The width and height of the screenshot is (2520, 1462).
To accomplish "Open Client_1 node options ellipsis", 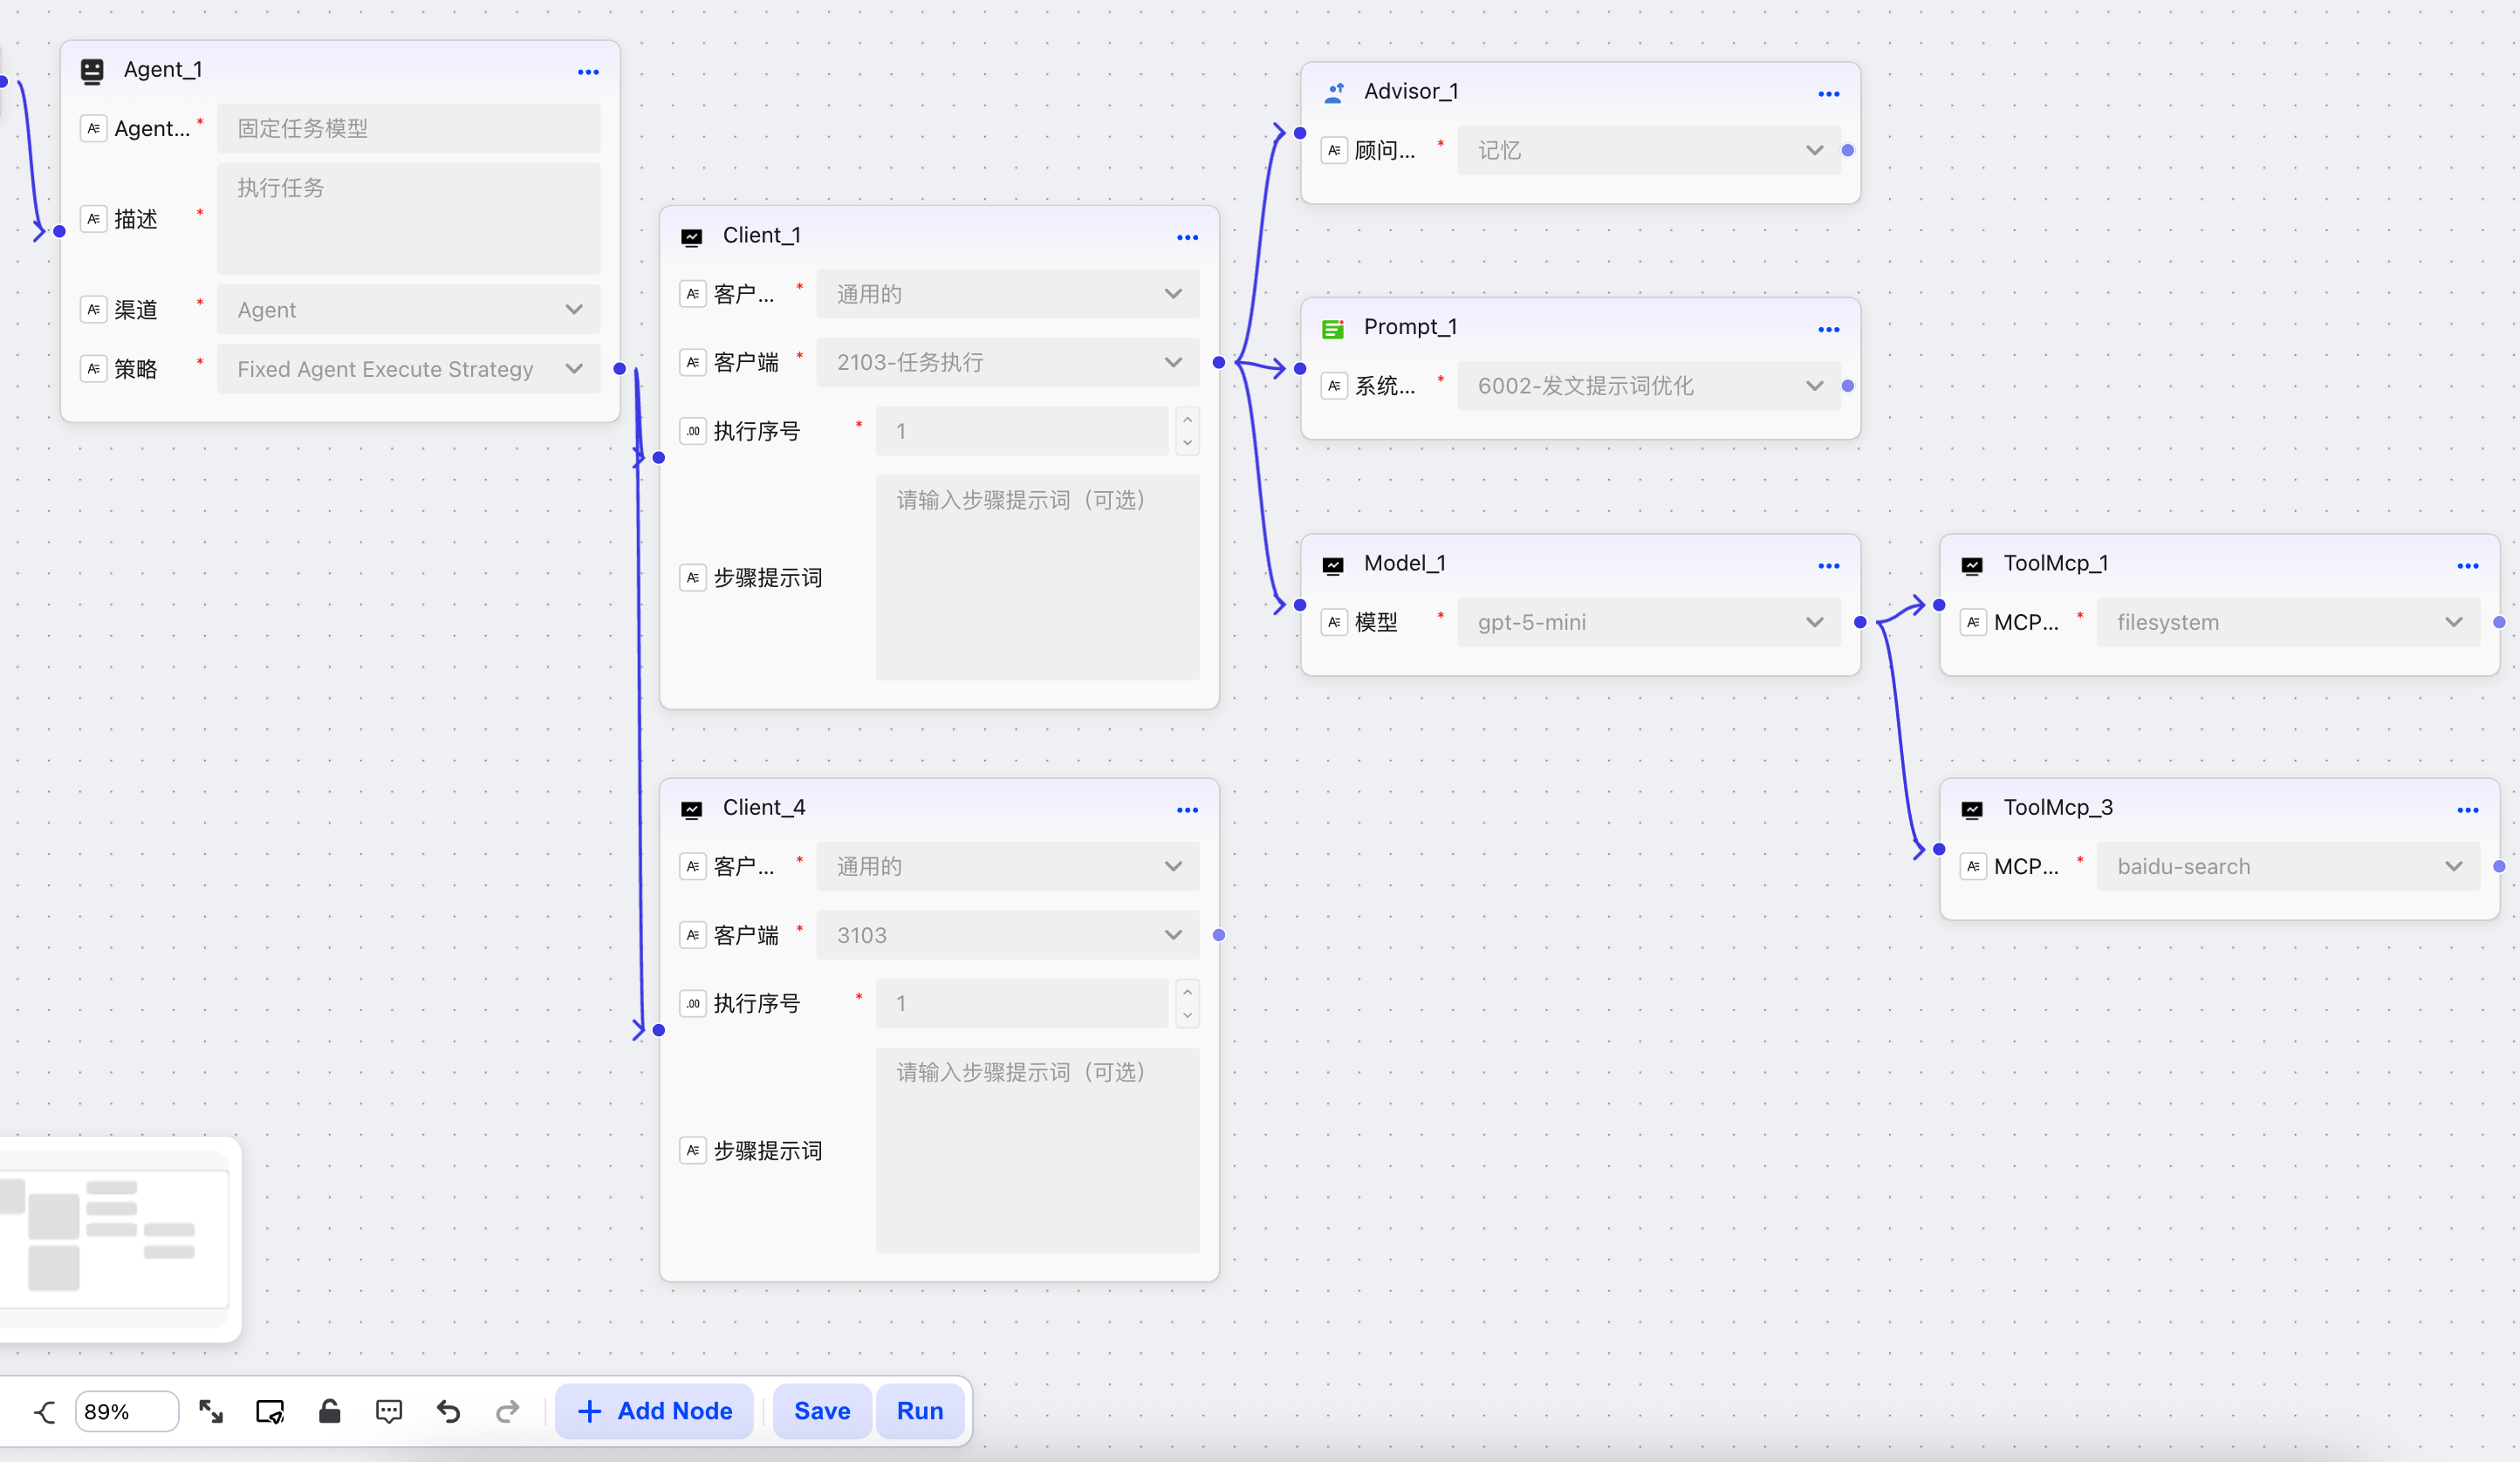I will pos(1187,237).
